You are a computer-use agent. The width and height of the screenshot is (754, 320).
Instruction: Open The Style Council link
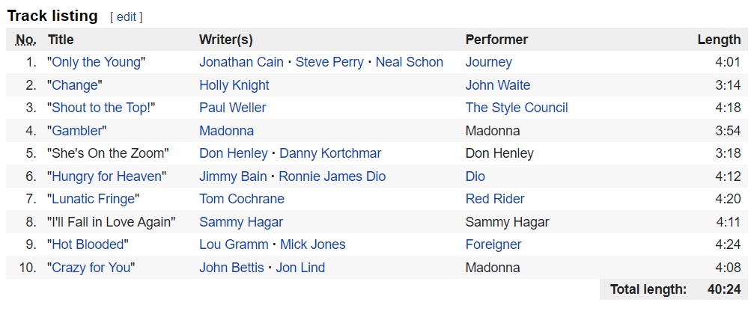click(x=516, y=108)
